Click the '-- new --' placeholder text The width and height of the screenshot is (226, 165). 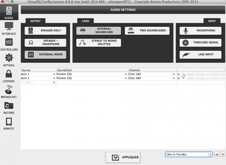click(28, 82)
